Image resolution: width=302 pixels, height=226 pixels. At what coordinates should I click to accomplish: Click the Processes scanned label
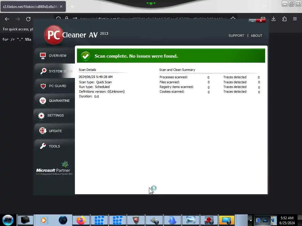173,77
